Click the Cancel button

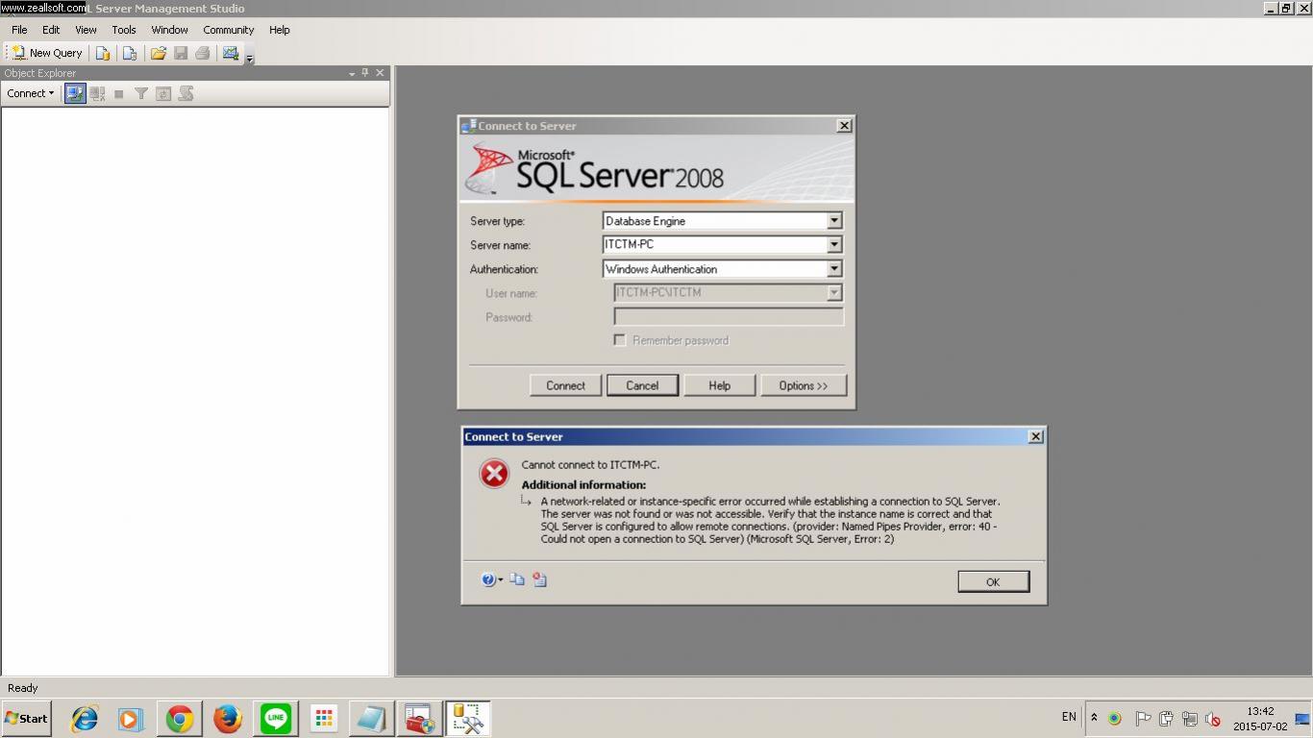click(642, 385)
